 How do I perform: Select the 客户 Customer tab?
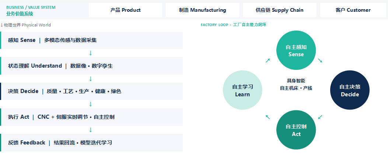353,10
